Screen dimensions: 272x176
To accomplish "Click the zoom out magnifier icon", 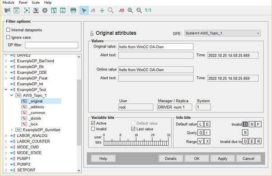I will (139, 10).
